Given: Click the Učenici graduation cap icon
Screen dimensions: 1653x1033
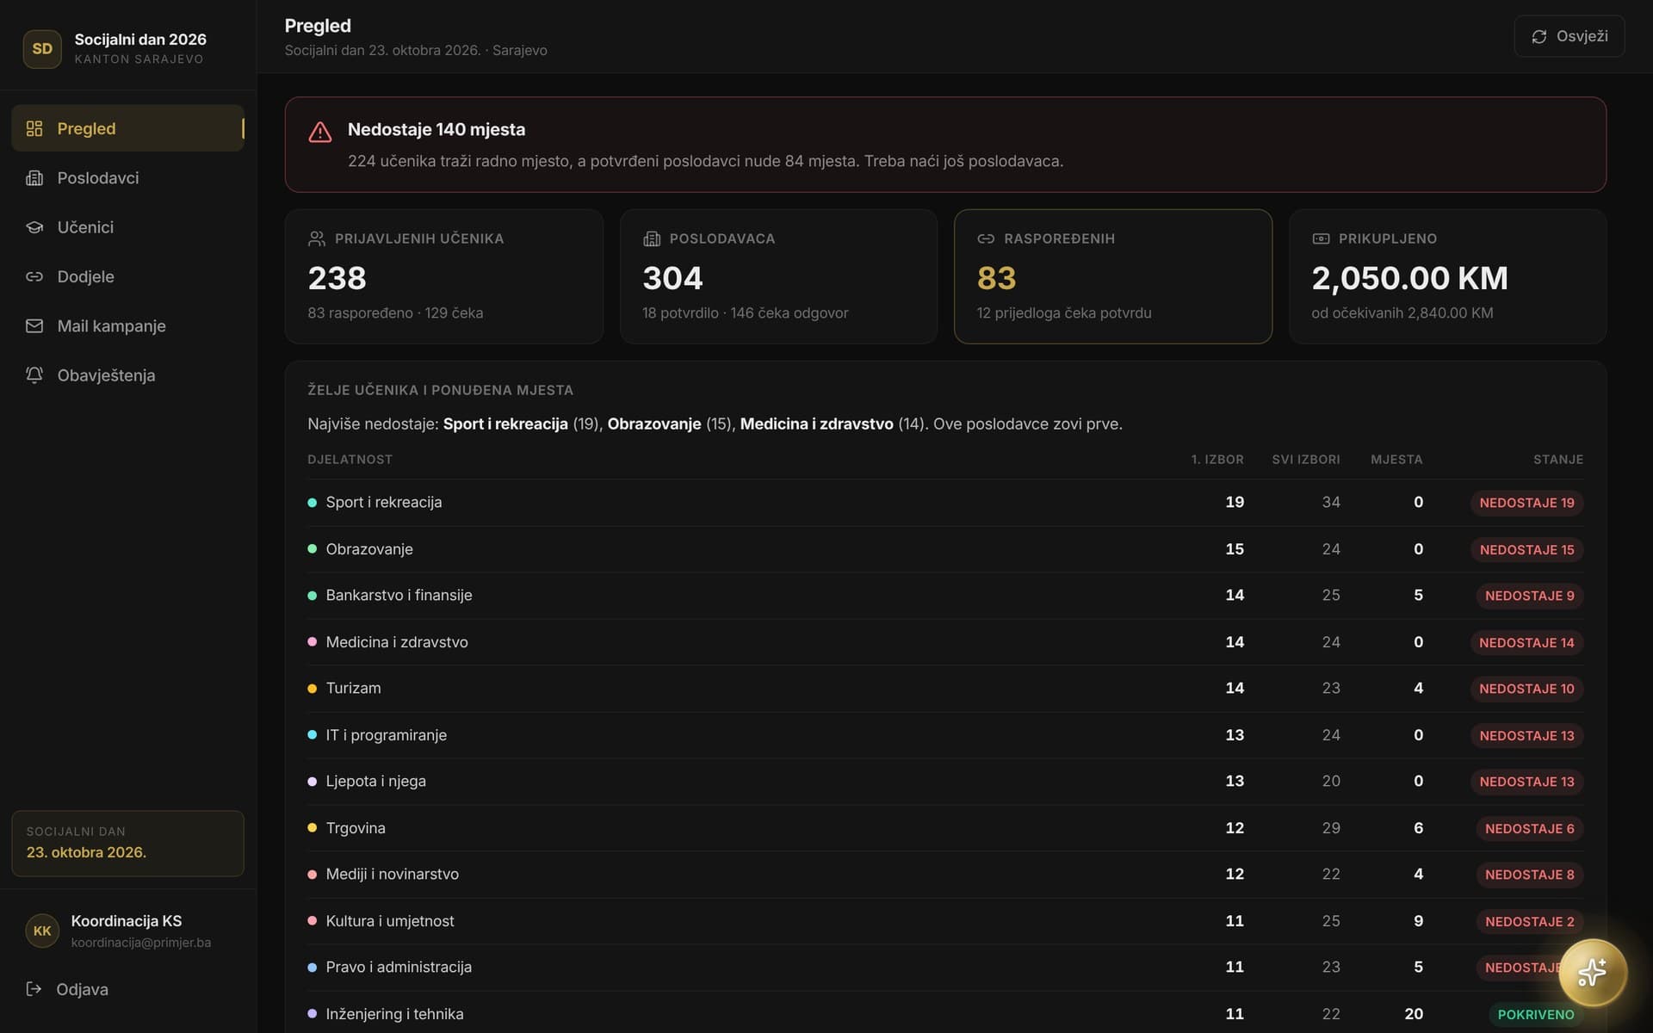Looking at the screenshot, I should [34, 227].
